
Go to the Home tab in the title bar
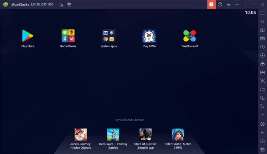(61, 4)
